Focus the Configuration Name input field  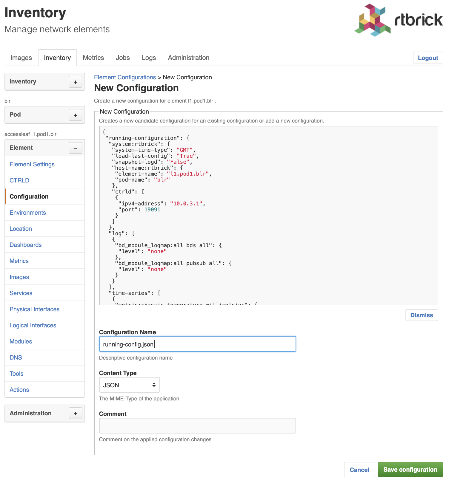(x=197, y=344)
